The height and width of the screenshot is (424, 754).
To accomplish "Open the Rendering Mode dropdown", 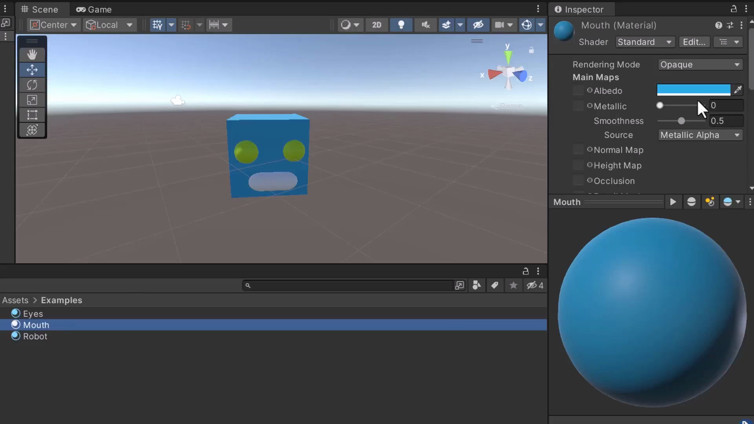I will pyautogui.click(x=700, y=64).
